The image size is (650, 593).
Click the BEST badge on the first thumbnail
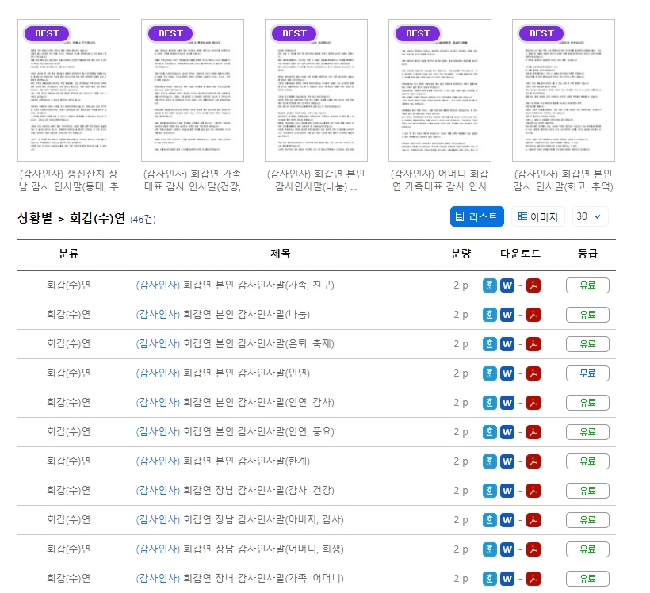46,33
